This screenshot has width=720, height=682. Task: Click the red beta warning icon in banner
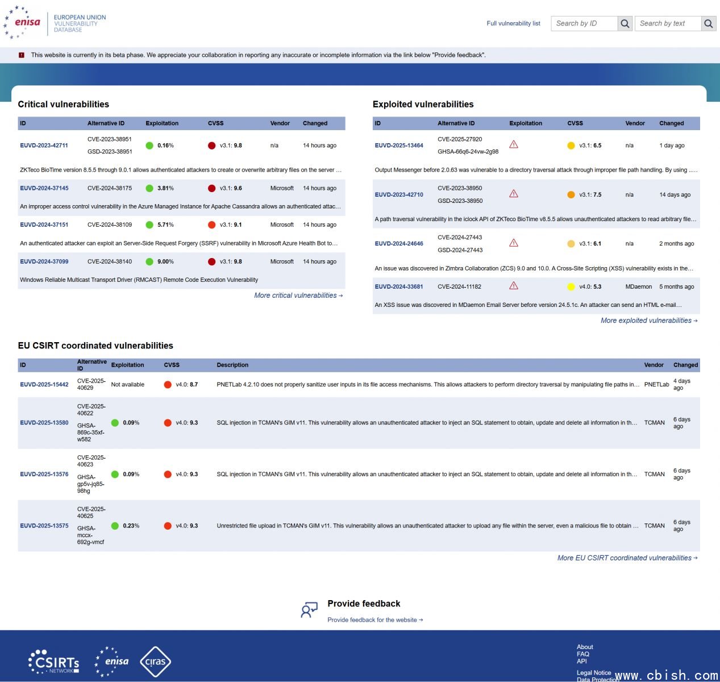(22, 55)
